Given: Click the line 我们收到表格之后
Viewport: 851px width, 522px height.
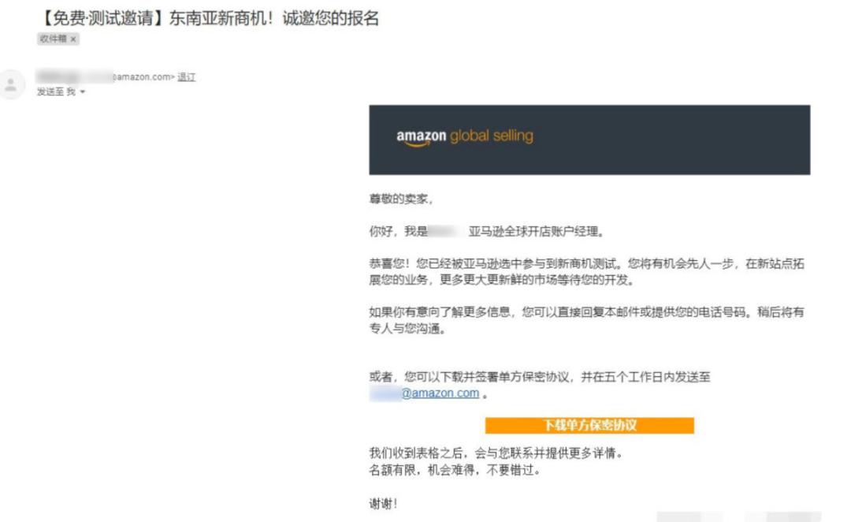Looking at the screenshot, I should [496, 453].
